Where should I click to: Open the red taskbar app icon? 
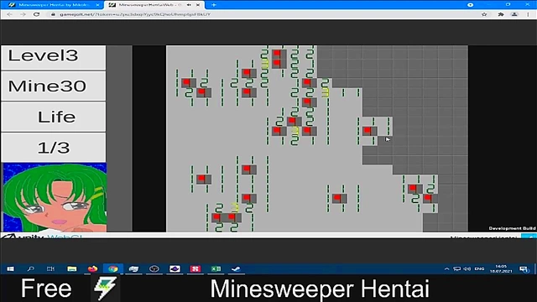pyautogui.click(x=196, y=268)
